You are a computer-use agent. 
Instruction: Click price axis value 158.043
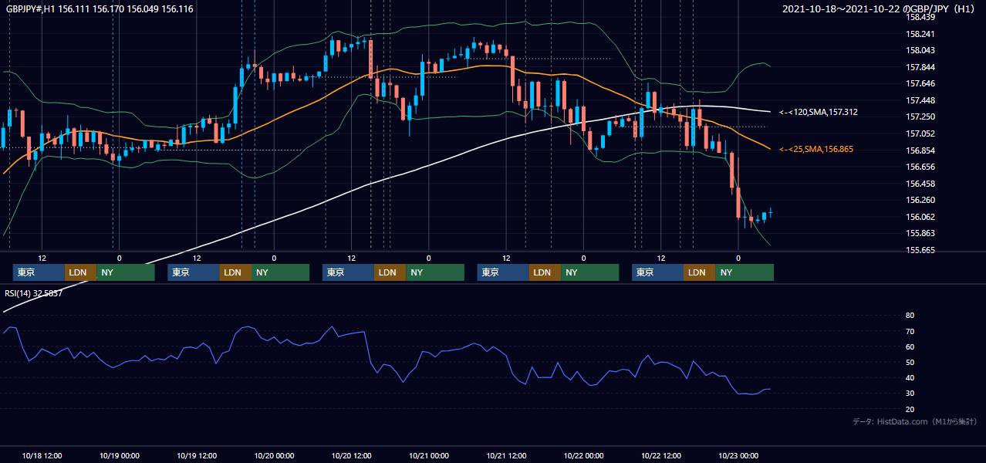click(x=920, y=50)
